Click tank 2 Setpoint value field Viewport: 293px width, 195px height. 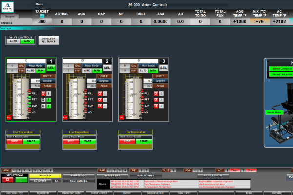coord(92,81)
